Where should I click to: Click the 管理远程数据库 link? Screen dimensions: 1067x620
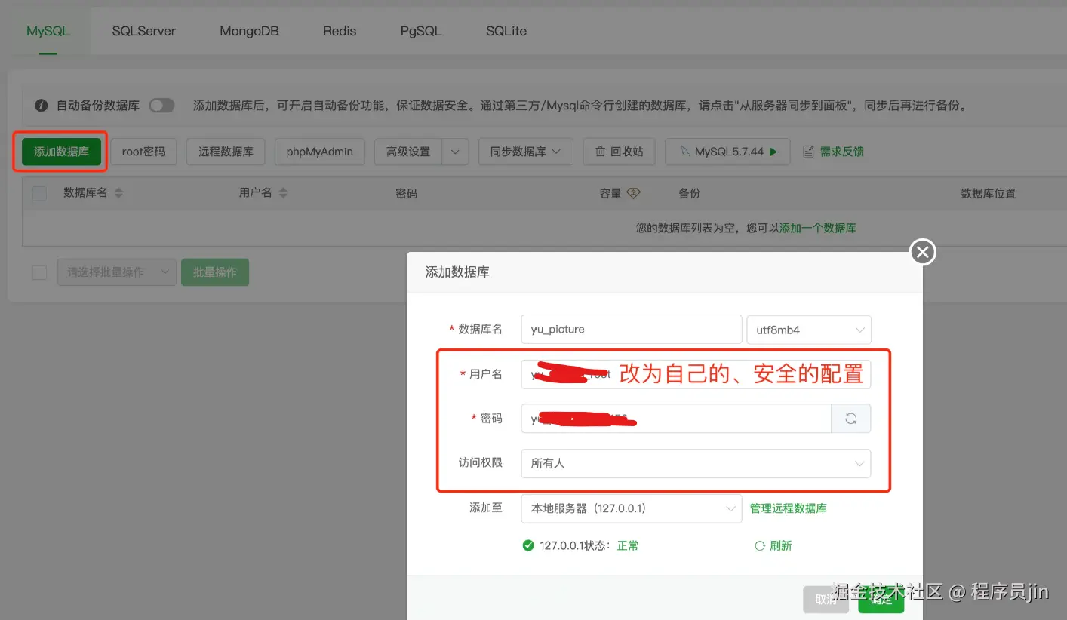[x=789, y=508]
